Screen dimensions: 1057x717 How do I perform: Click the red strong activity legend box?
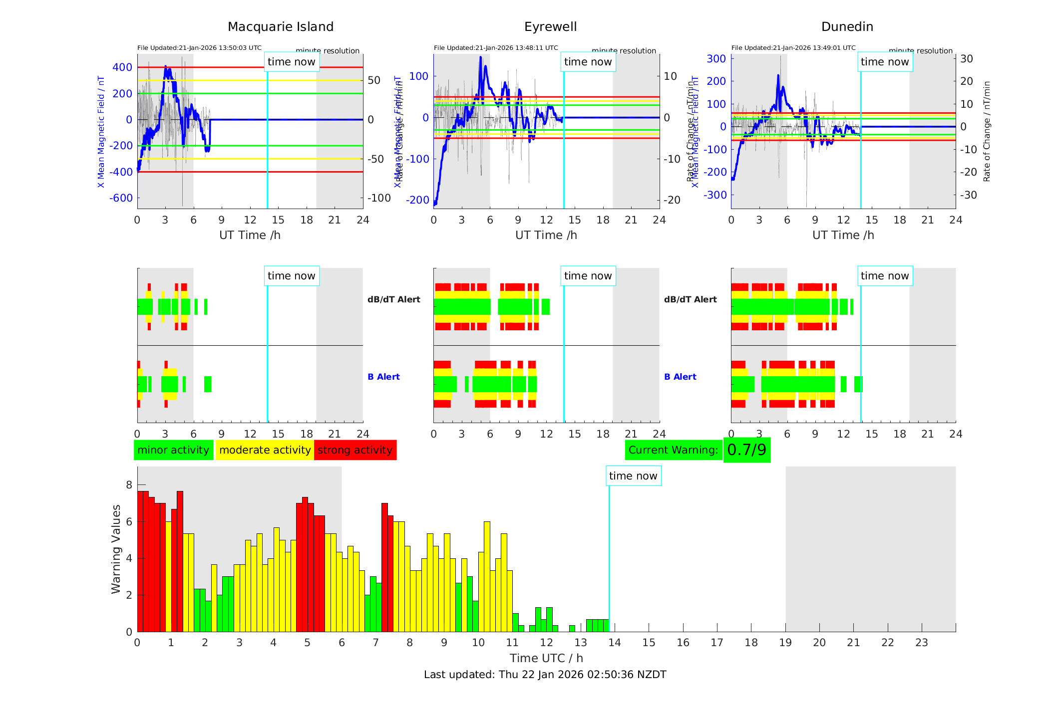tap(355, 450)
